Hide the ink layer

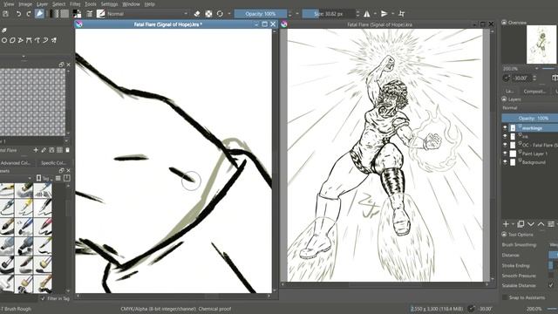505,136
